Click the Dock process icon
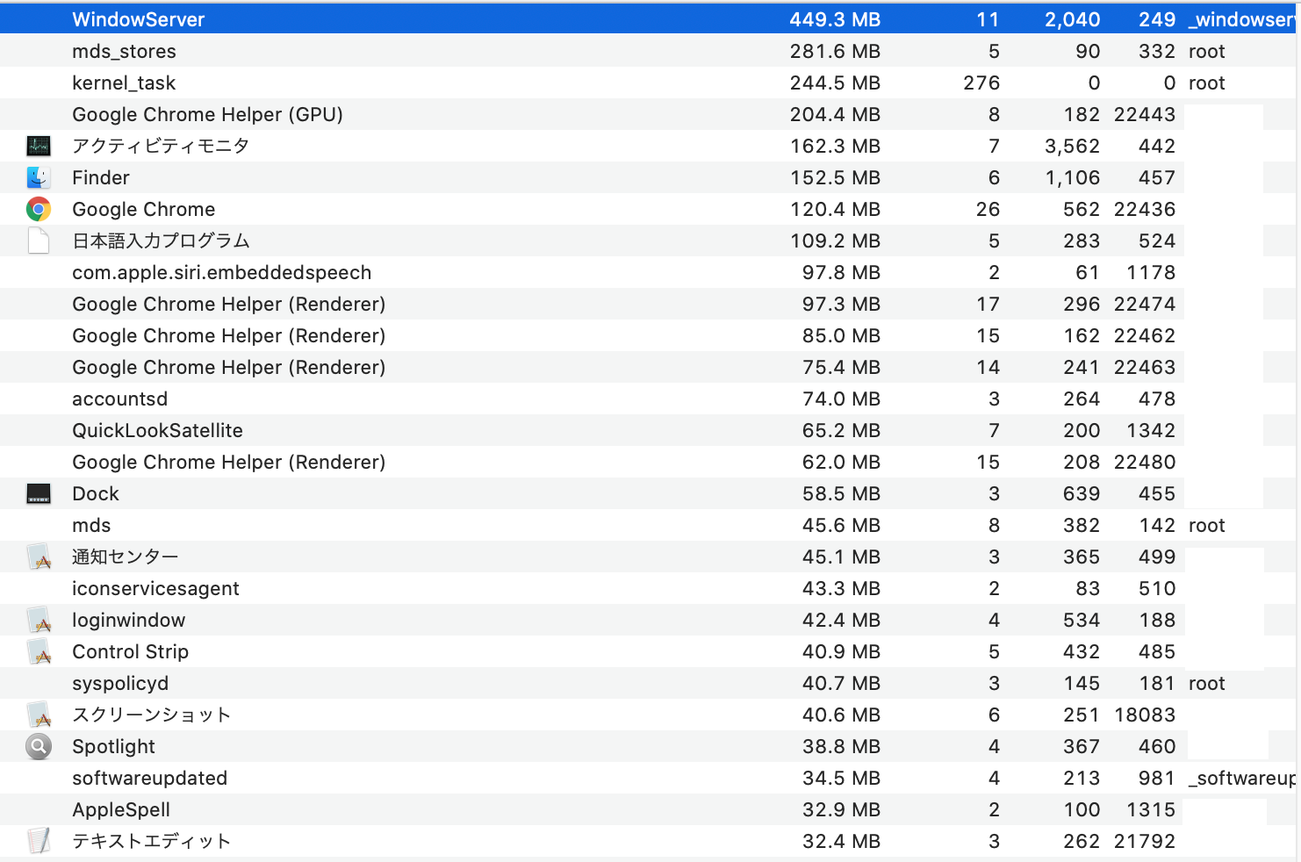1301x862 pixels. [39, 493]
